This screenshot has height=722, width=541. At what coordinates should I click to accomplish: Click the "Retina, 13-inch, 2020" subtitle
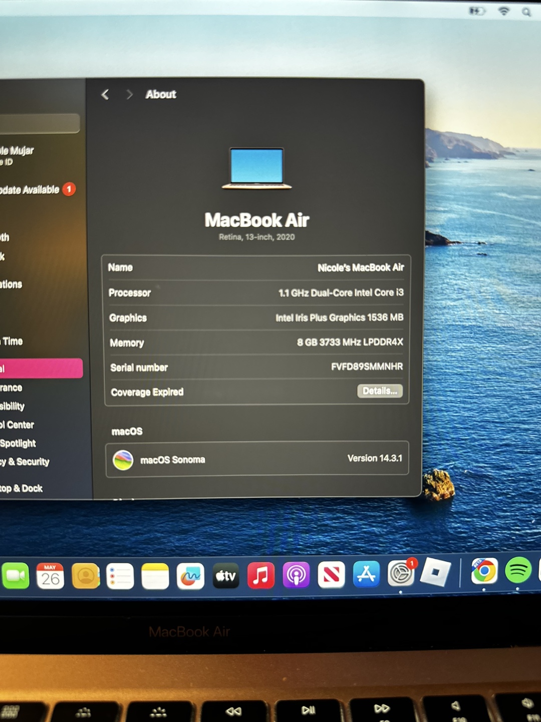[x=256, y=237]
